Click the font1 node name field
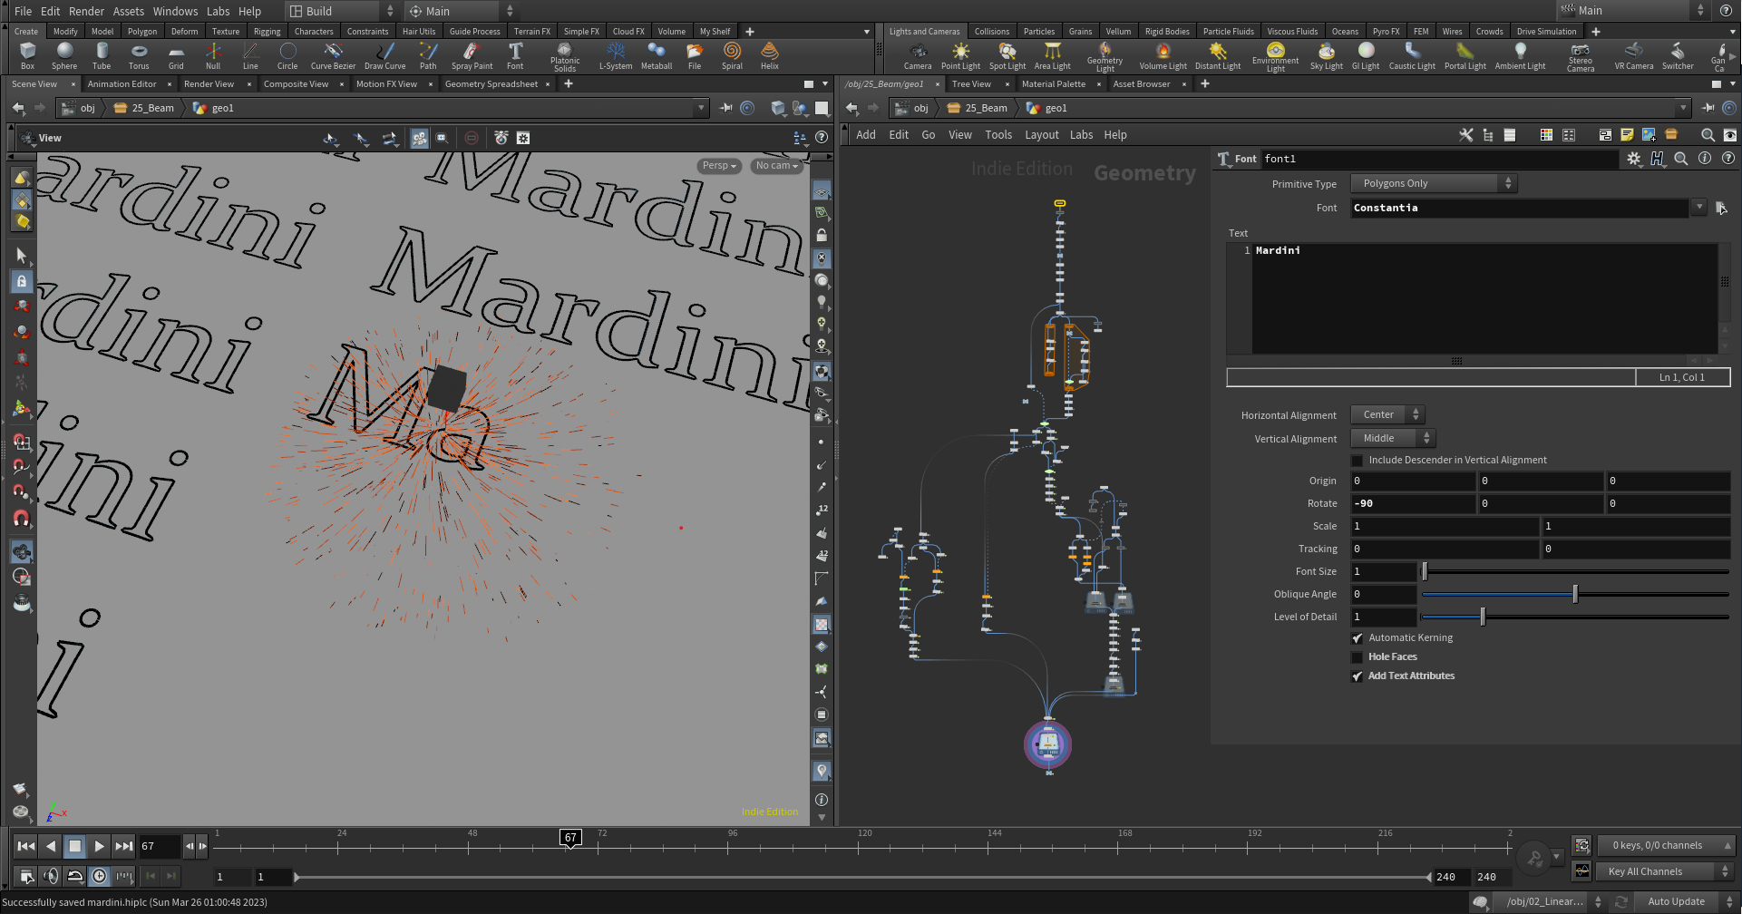 click(x=1439, y=159)
